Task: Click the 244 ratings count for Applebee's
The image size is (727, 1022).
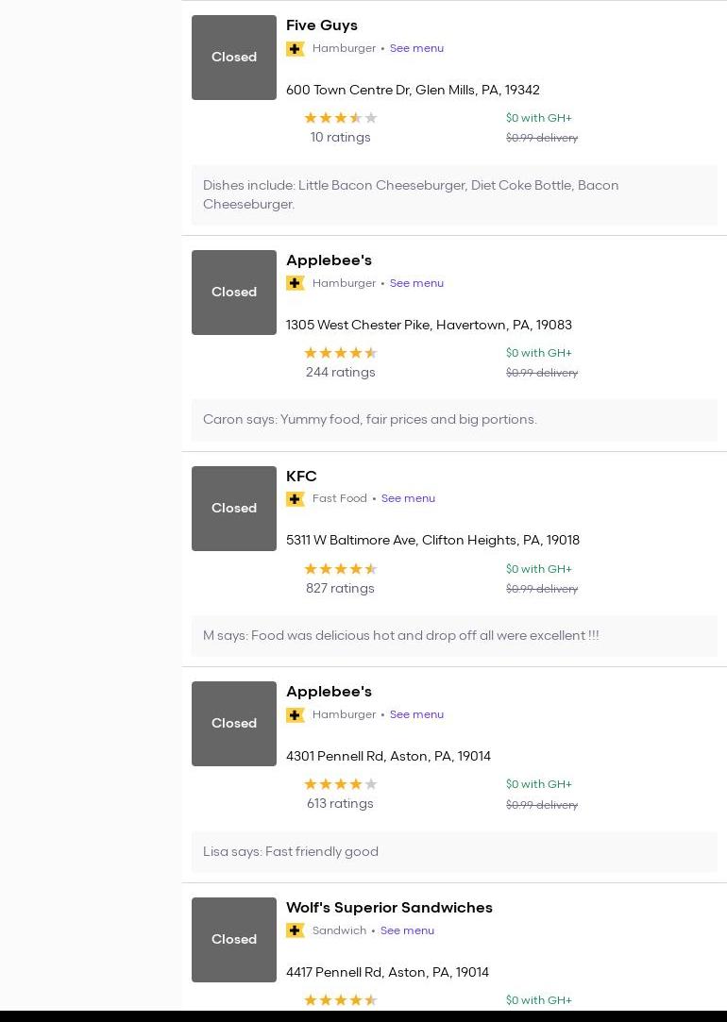Action: tap(340, 372)
